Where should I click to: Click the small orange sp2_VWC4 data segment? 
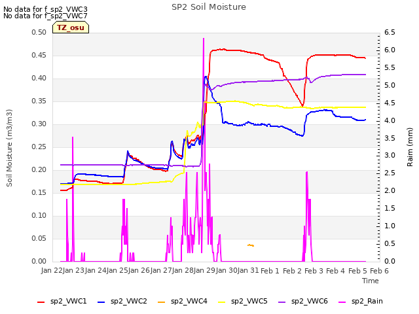[x=251, y=245]
